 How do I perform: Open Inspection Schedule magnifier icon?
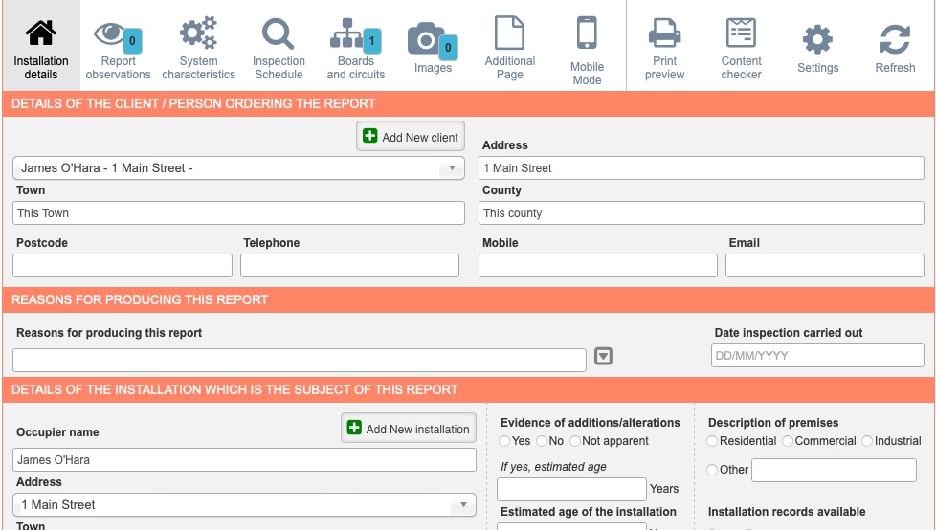click(279, 33)
